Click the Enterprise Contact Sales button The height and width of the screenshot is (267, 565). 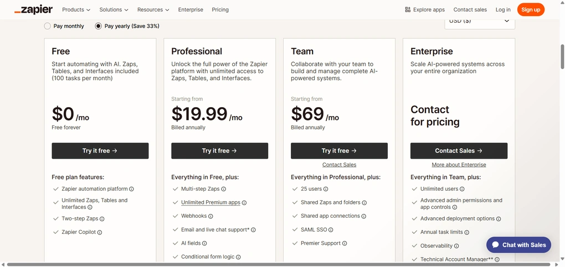coord(459,151)
